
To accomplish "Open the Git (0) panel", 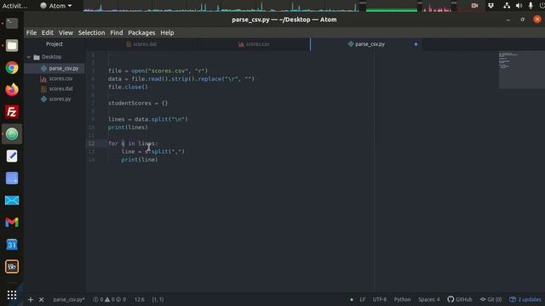I will [490, 299].
